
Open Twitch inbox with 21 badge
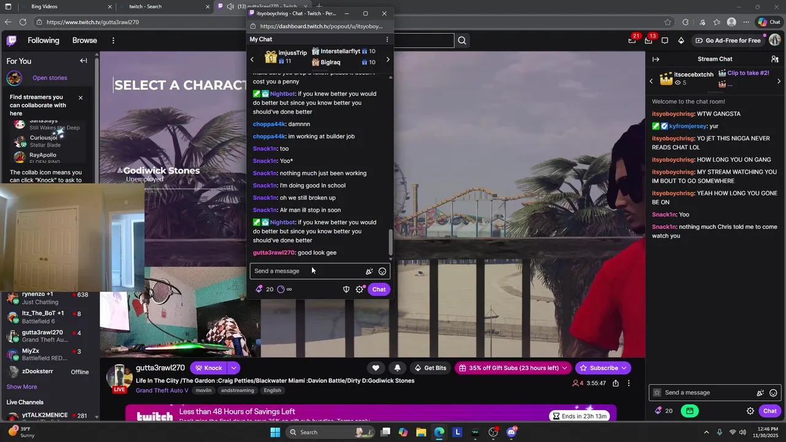pyautogui.click(x=632, y=41)
